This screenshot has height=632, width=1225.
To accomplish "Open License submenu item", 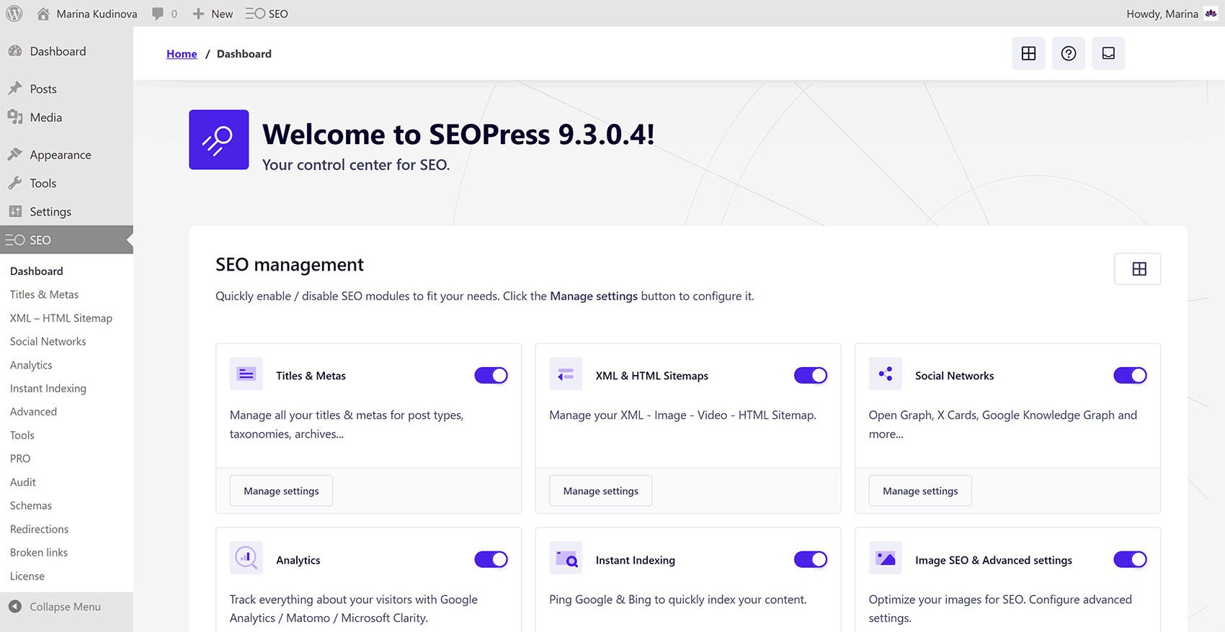I will tap(27, 576).
